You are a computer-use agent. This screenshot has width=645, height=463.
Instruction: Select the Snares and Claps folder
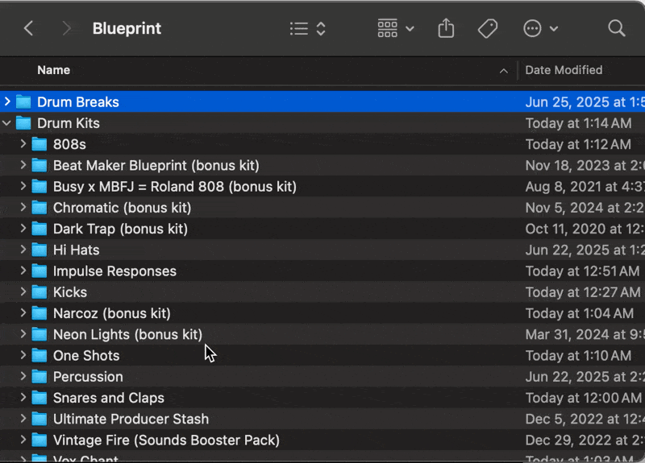tap(108, 398)
